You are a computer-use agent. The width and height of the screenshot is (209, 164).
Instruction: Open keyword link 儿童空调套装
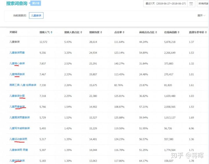[x=17, y=74]
